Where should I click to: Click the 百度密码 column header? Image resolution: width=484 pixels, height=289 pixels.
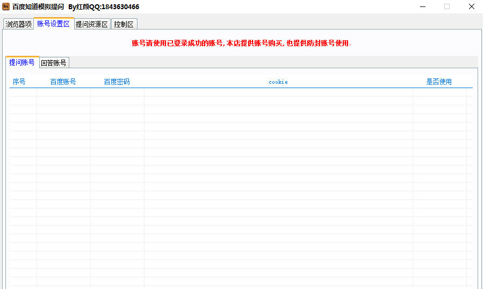117,82
